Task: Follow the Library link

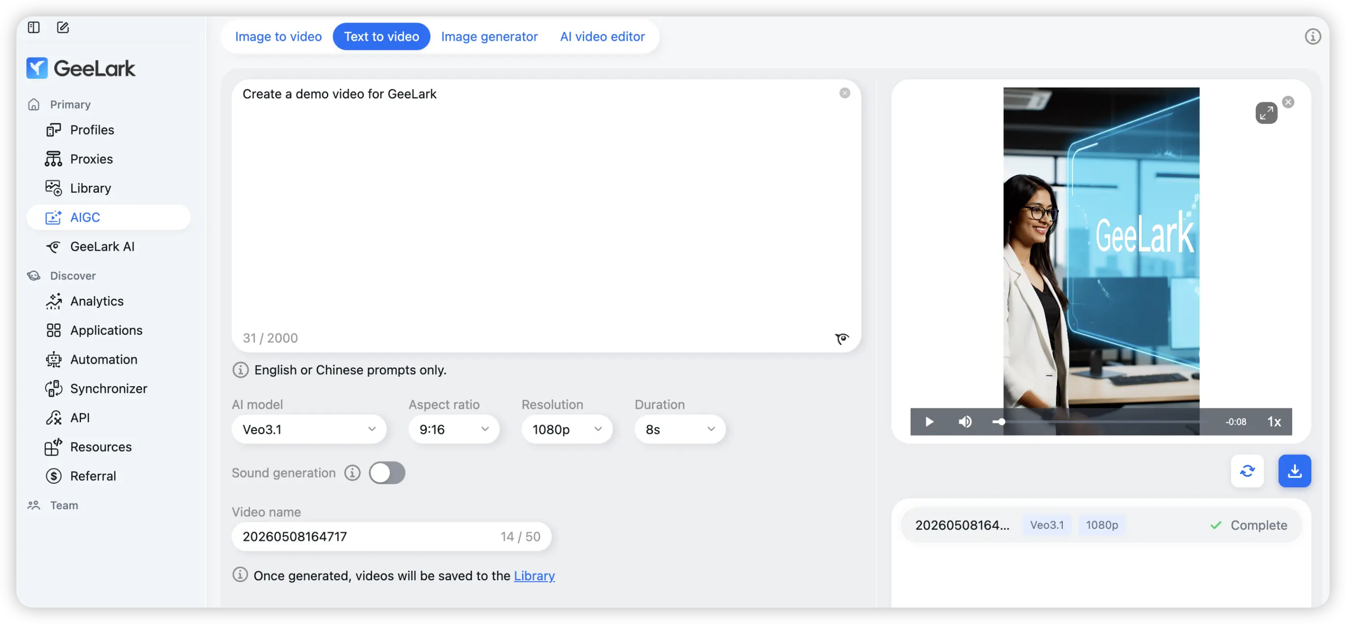Action: [534, 575]
